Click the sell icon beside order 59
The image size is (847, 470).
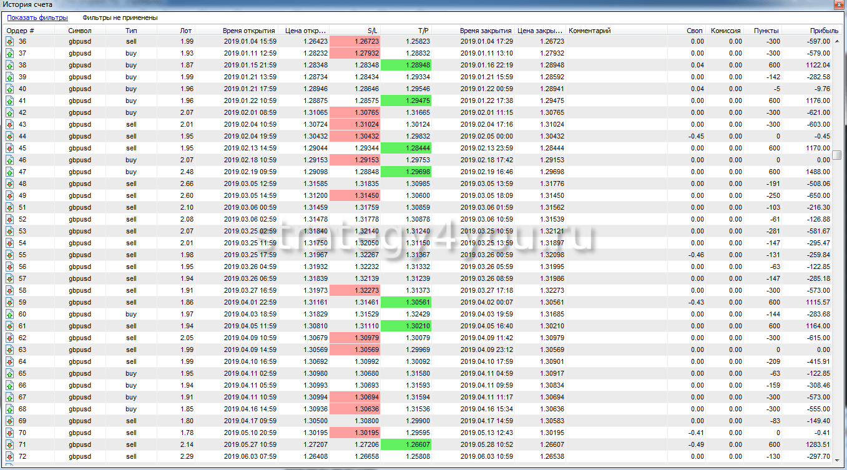(10, 303)
